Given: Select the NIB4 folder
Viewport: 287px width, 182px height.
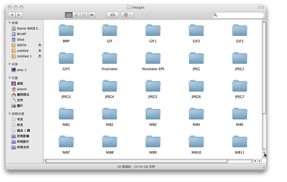Looking at the screenshot, I should 196,114.
